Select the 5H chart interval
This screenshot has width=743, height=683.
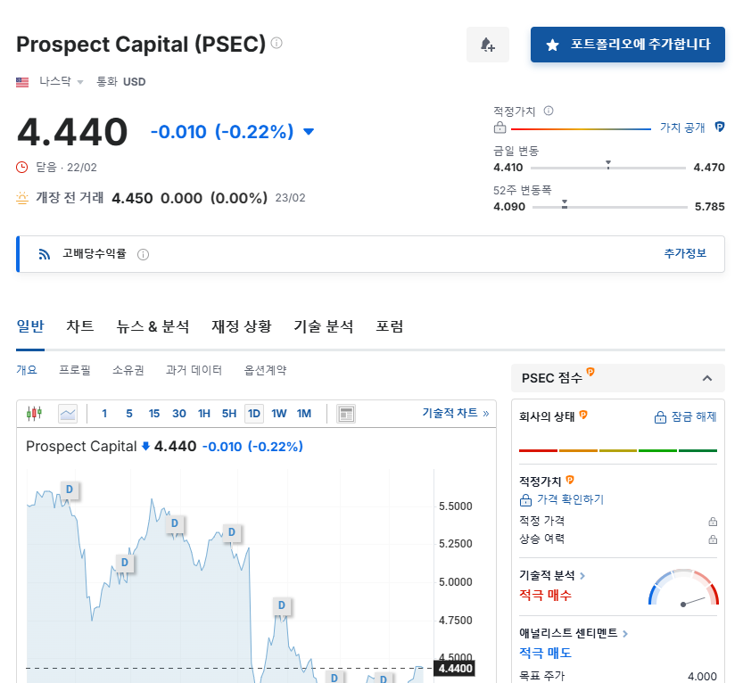coord(229,414)
